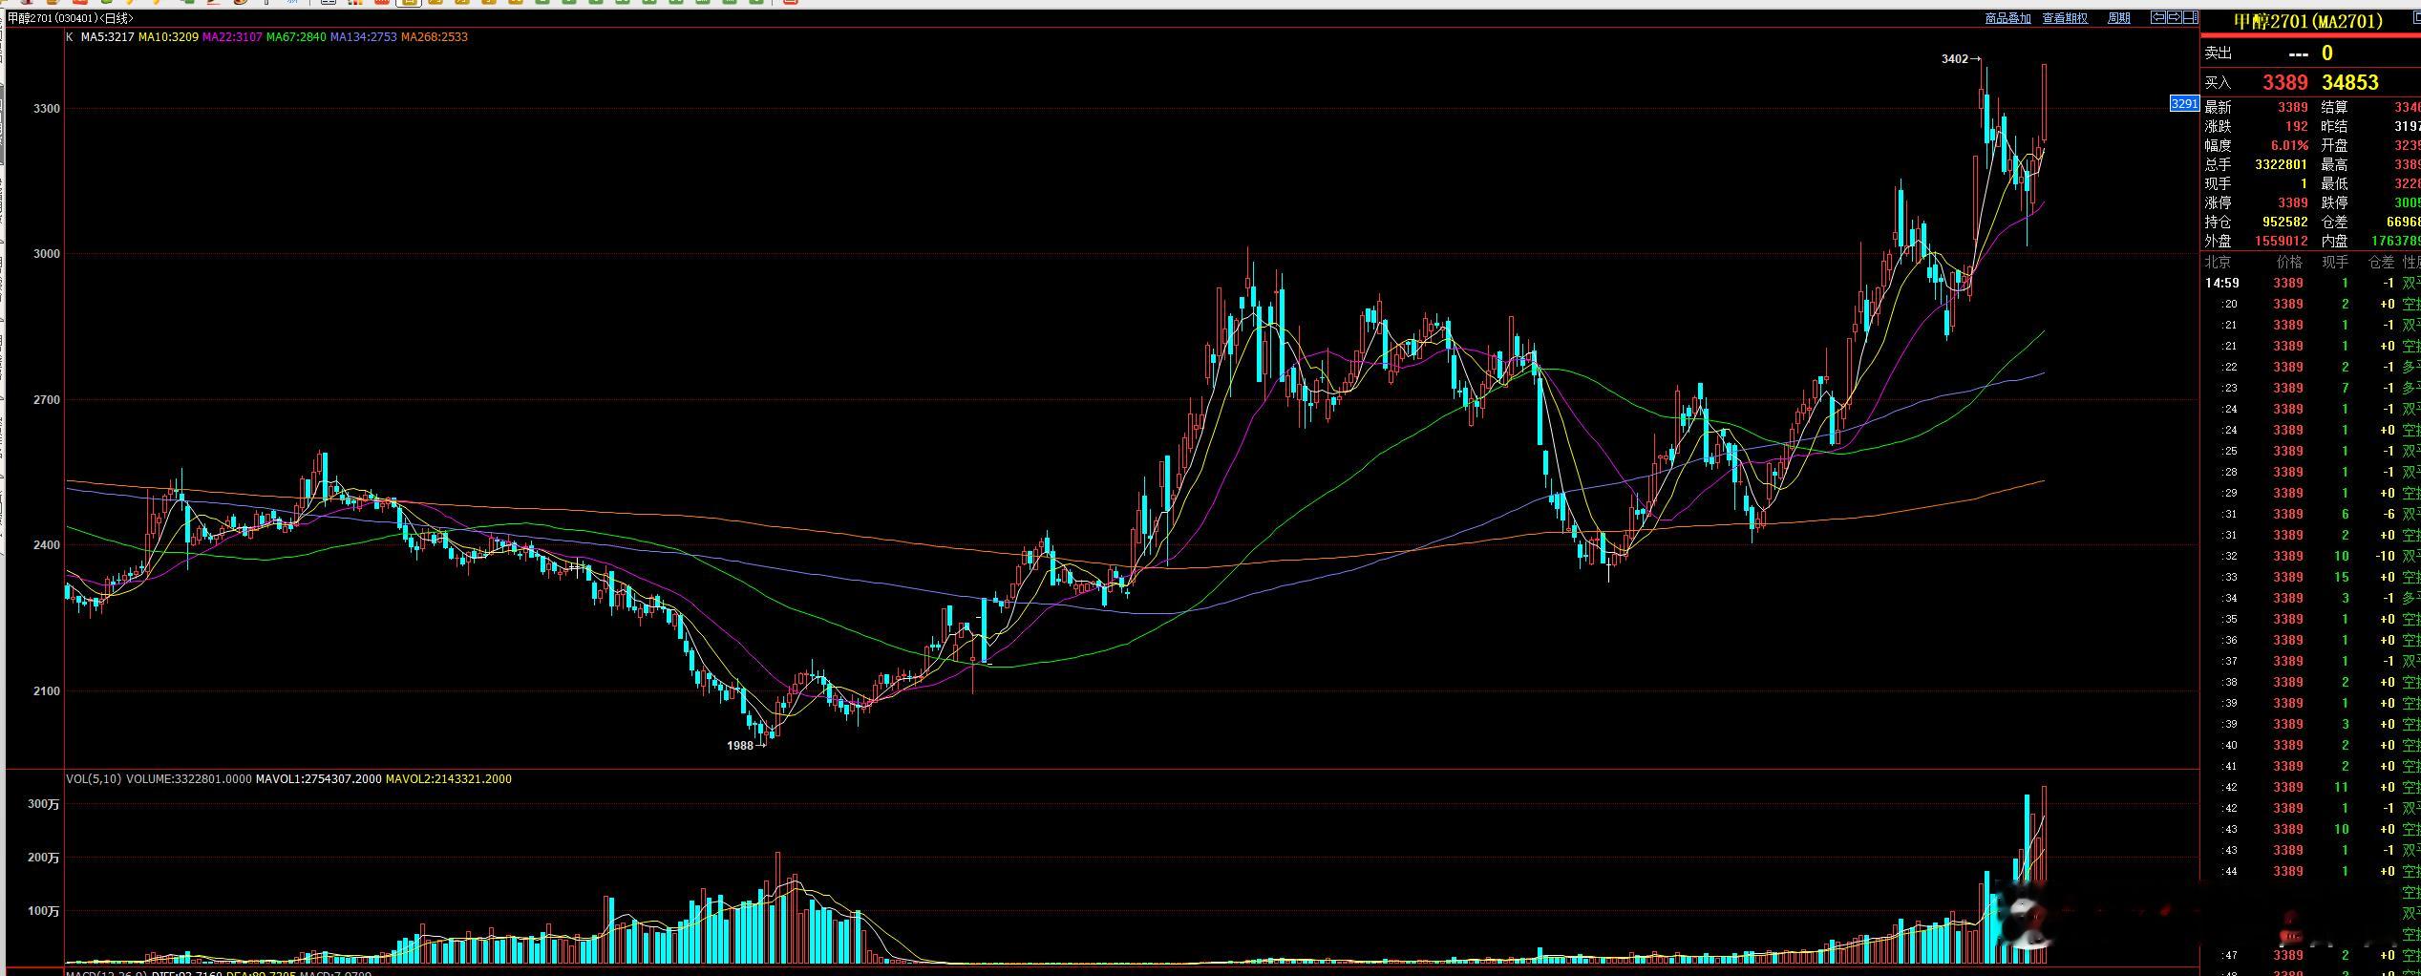Click the 3402 high price marker
The height and width of the screenshot is (976, 2421).
(1961, 59)
